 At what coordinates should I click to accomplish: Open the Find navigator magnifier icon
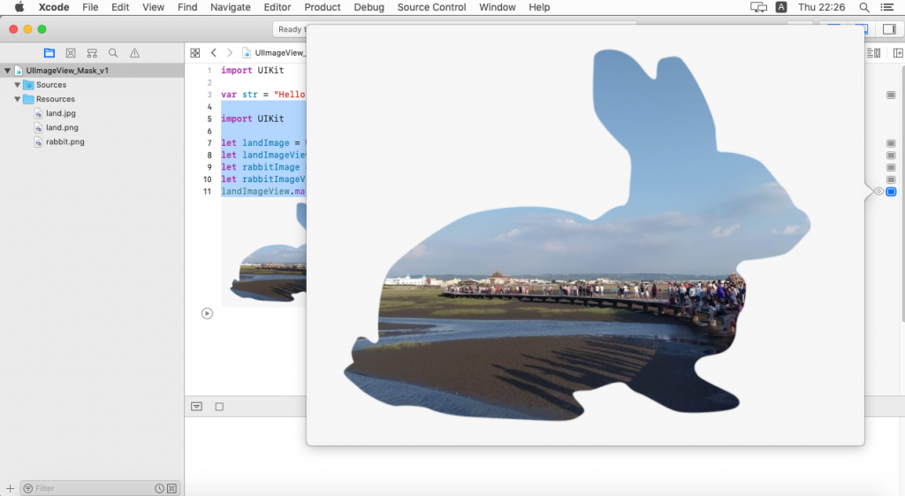113,53
